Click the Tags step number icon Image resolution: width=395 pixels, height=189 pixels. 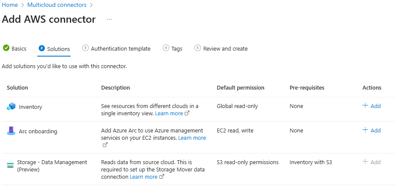166,48
